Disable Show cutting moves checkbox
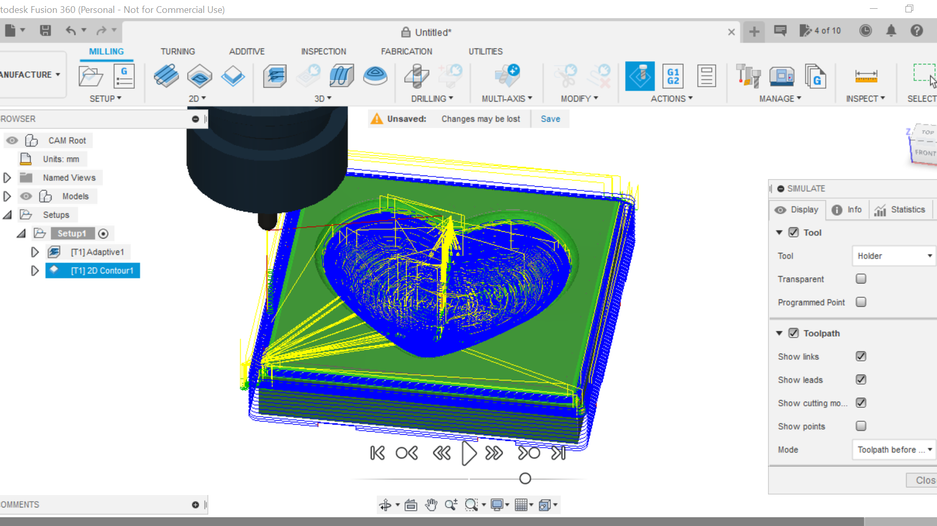This screenshot has height=526, width=937. pyautogui.click(x=861, y=403)
